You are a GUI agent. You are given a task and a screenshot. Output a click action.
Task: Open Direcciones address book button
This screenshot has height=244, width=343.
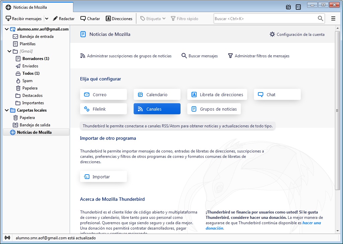(119, 18)
